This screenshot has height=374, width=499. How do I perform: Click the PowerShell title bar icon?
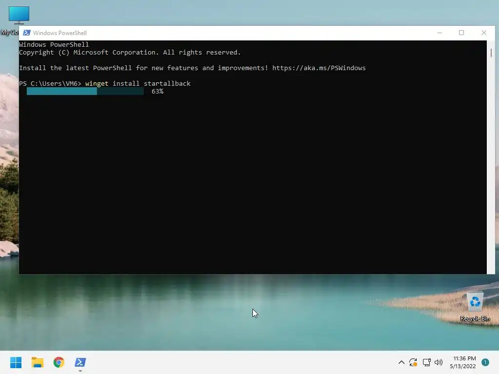[x=27, y=33]
